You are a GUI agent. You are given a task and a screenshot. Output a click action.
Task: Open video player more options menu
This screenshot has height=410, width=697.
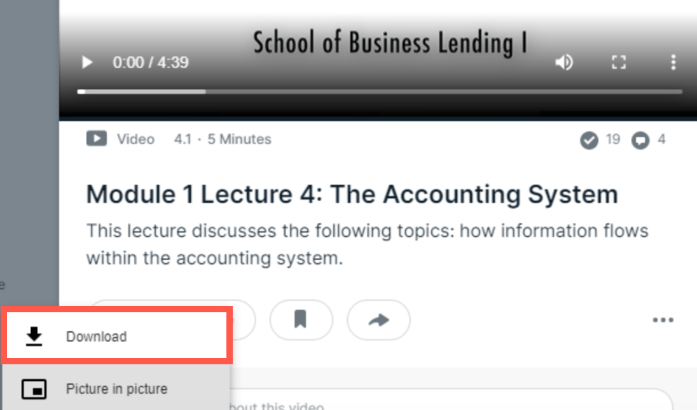click(673, 63)
